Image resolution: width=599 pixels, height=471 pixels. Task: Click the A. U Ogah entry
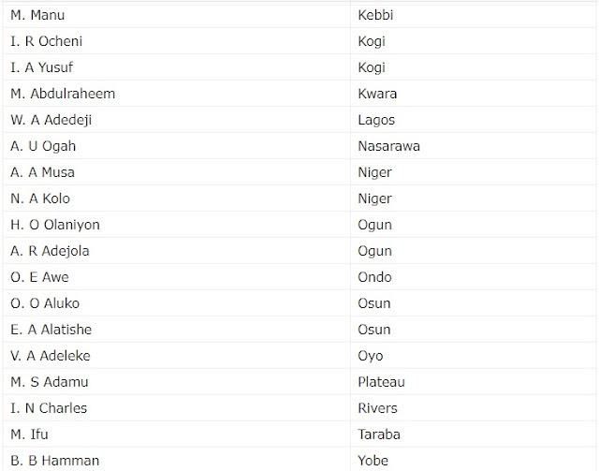tap(43, 146)
